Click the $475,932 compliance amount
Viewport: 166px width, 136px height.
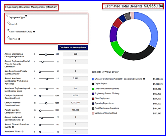[157, 89]
